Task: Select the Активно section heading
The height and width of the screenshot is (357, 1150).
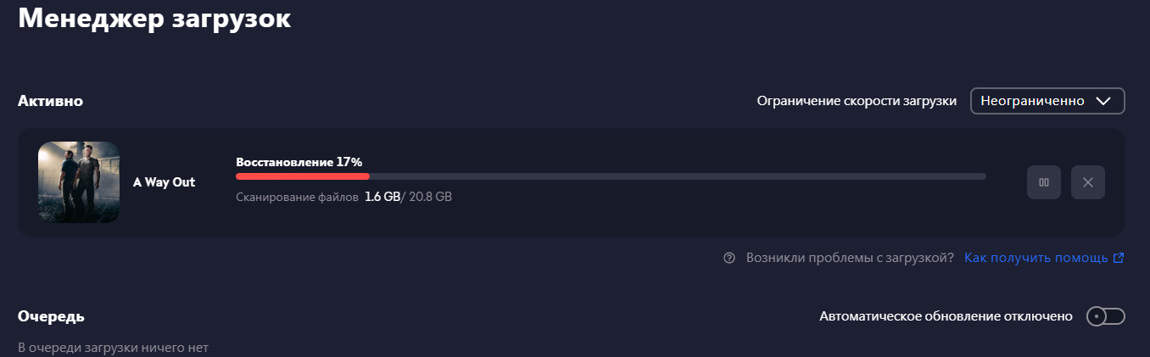Action: point(50,102)
